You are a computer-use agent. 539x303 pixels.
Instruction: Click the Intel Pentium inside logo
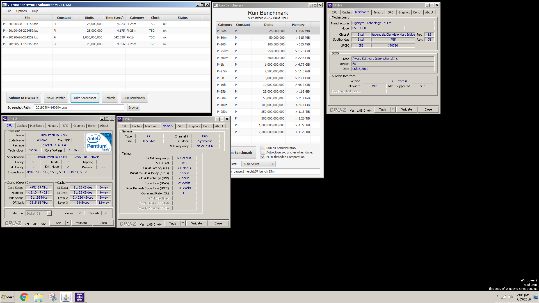pyautogui.click(x=99, y=143)
